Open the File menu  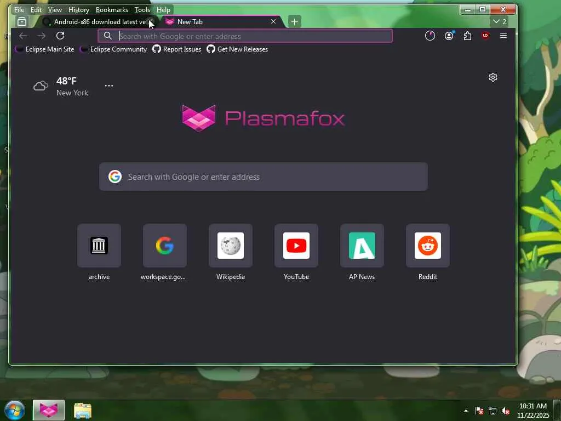point(19,10)
